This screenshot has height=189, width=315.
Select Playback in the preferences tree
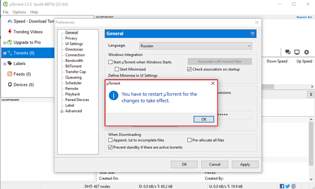[73, 94]
